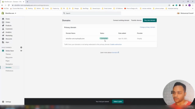Click the April 18, 2021 date
This screenshot has width=195, height=109.
122,38
